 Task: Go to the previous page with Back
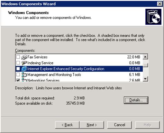(67, 125)
